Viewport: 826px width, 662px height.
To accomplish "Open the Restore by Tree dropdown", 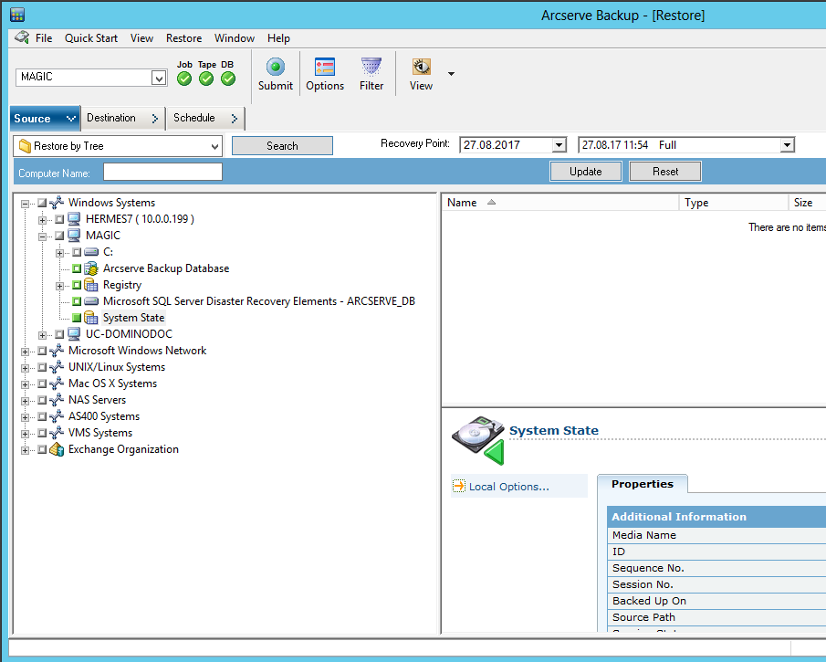I will 214,146.
